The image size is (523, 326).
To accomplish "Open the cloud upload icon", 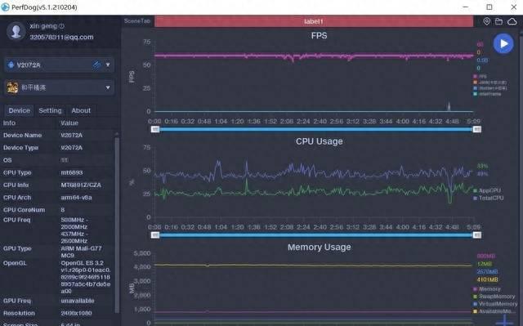I will pos(512,22).
